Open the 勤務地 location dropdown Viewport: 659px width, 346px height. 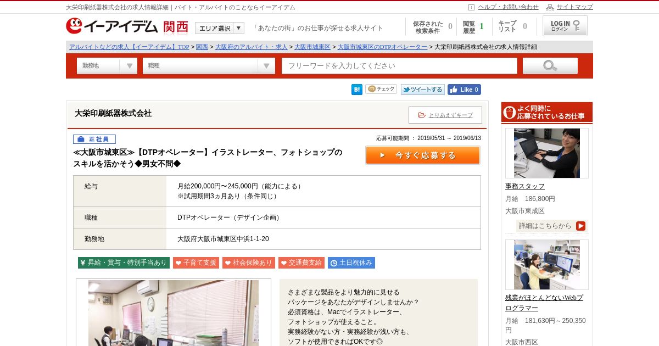pos(107,66)
